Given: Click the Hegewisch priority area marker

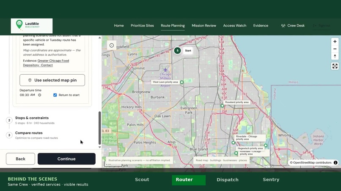Looking at the screenshot, I should [x=266, y=145].
